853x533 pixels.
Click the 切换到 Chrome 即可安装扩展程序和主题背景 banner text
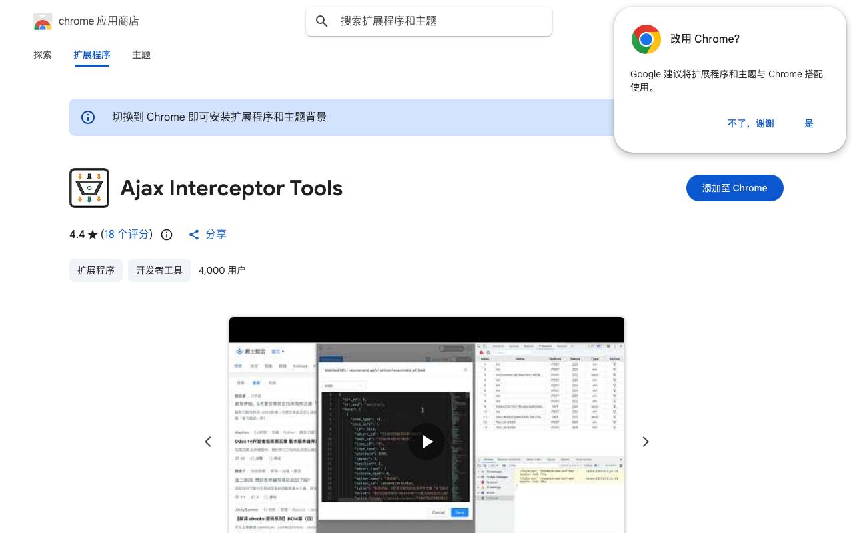tap(219, 117)
